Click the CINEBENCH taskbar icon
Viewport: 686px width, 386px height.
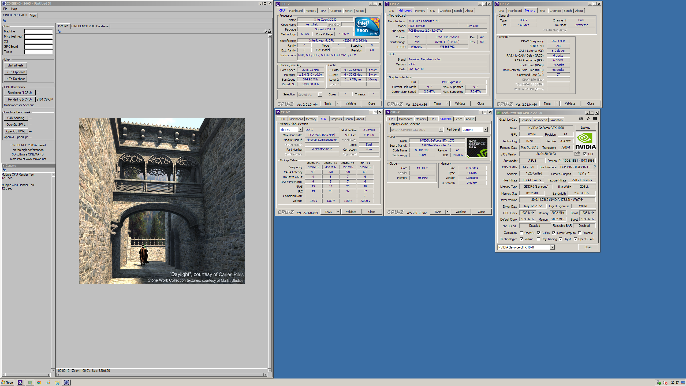(x=66, y=383)
